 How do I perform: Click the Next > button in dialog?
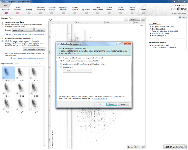click(x=112, y=104)
